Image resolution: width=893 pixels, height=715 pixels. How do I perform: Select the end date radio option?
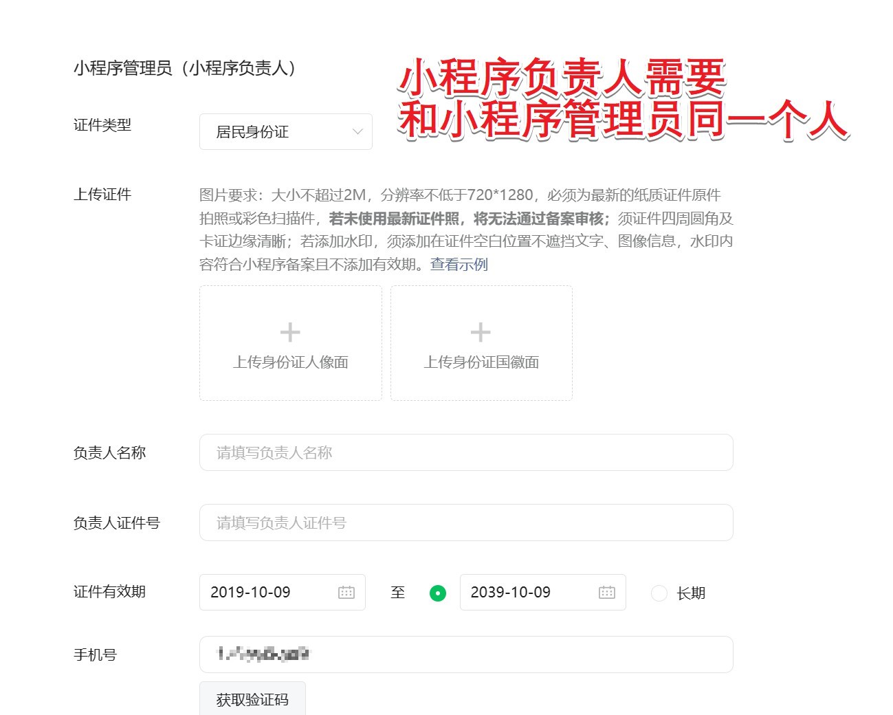(x=437, y=593)
